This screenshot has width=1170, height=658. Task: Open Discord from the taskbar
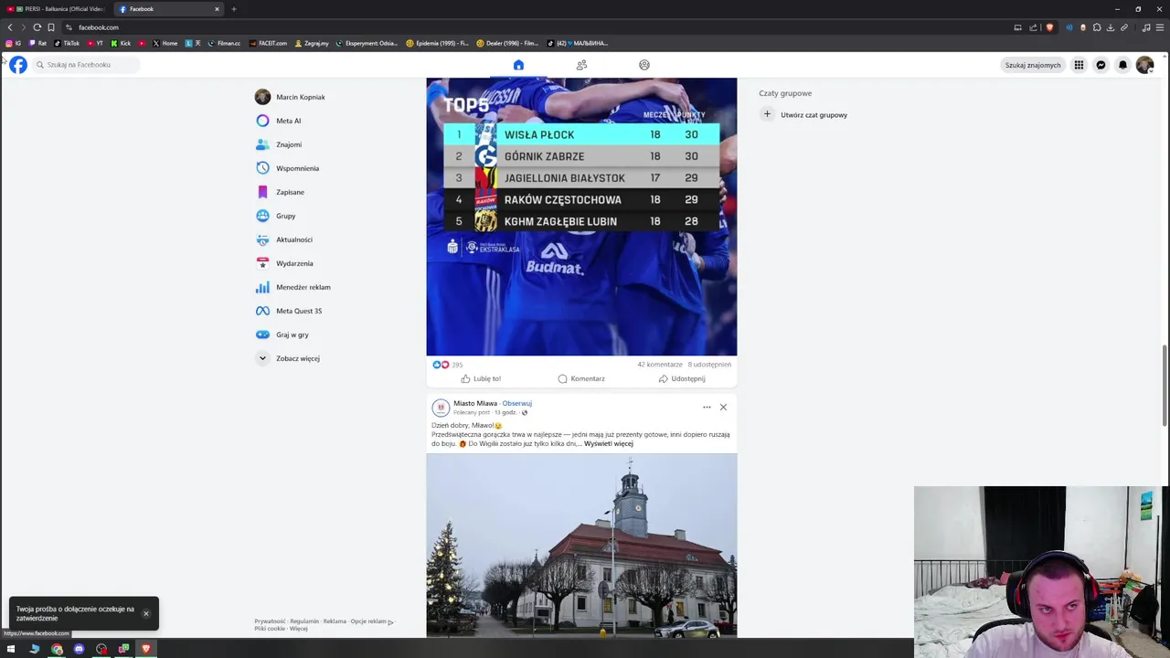79,649
